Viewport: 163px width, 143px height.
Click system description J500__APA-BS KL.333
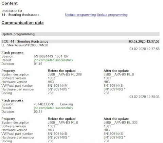tap(121, 123)
